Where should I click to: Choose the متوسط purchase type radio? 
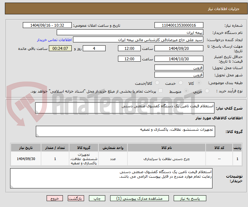click(186, 91)
